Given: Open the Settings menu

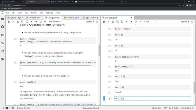Looking at the screenshot, I should (50, 13).
